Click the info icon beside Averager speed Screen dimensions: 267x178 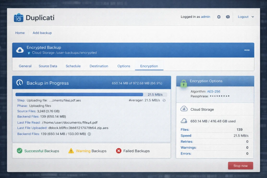coord(164,100)
